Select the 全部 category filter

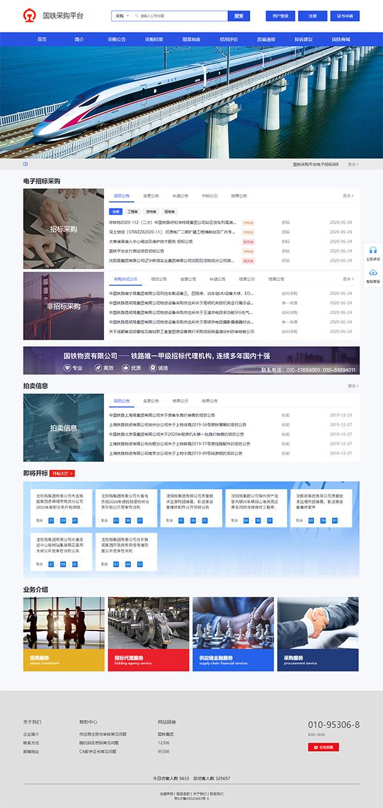pos(116,211)
